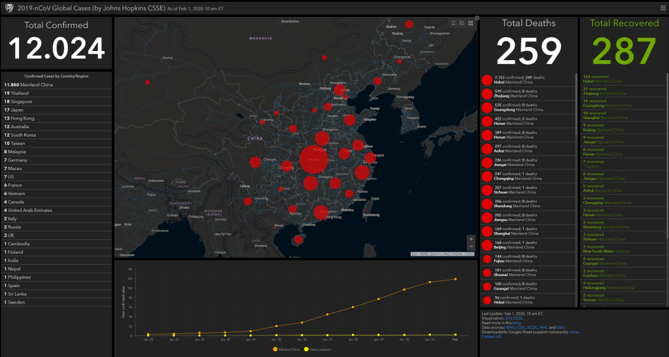Viewport: 669px width, 357px height.
Task: Open the JHU CSSE visualization link
Action: (516, 318)
